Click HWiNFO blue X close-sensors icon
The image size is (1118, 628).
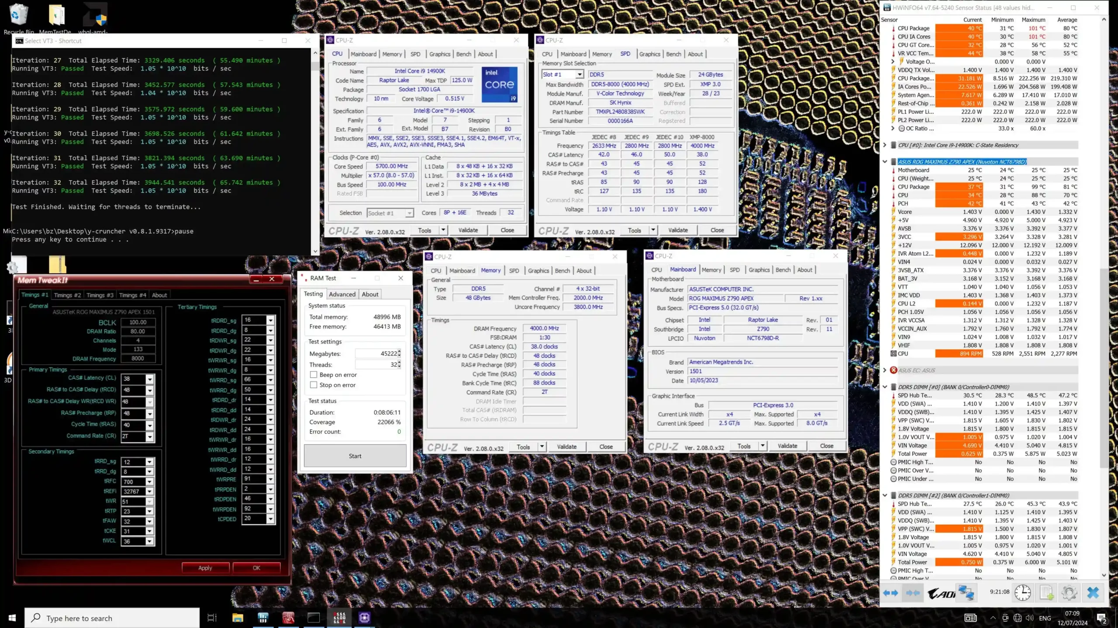[x=1093, y=593]
